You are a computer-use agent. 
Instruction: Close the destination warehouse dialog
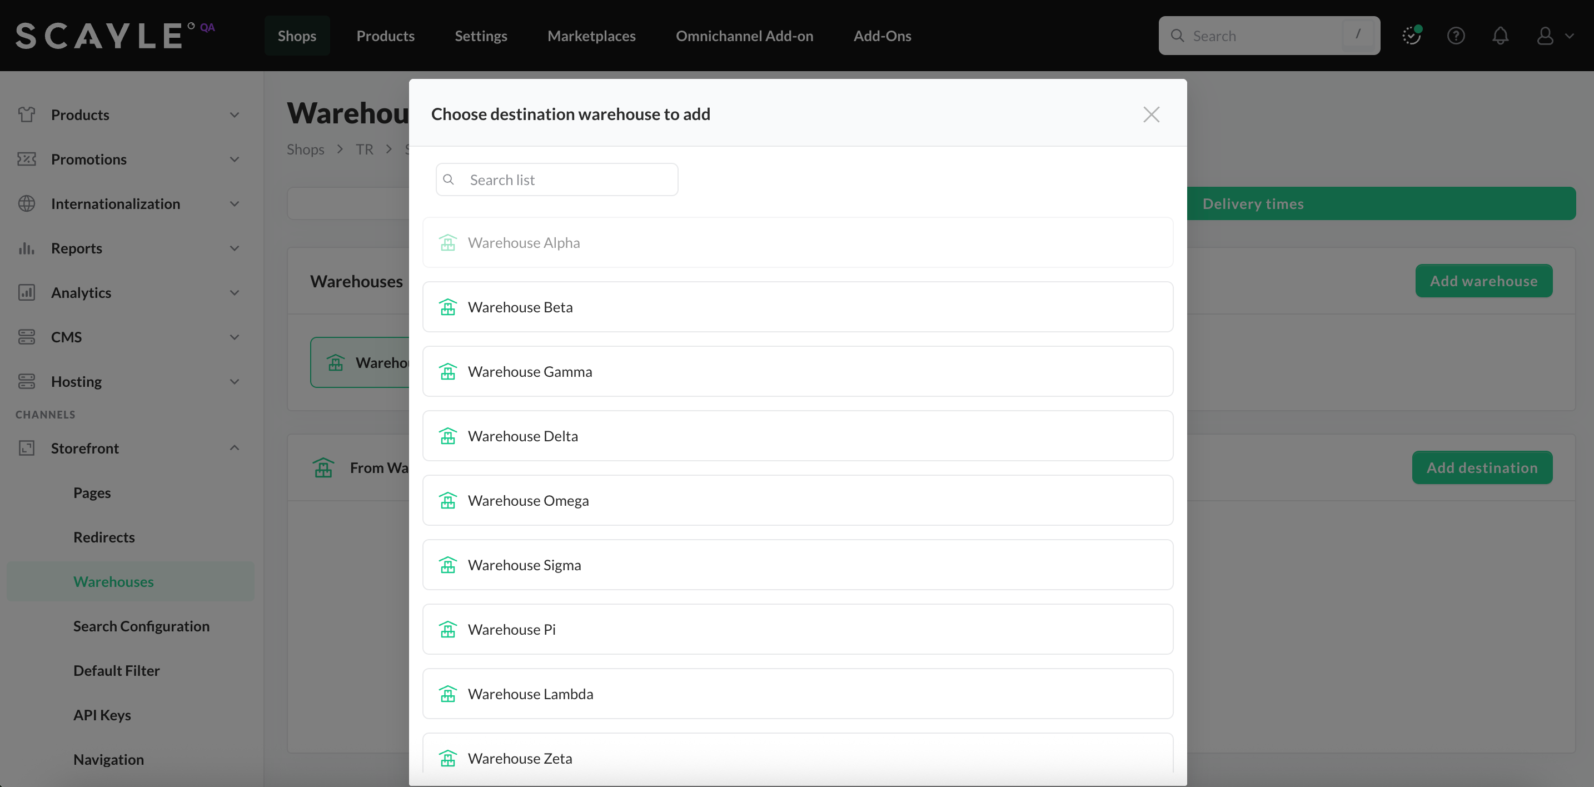click(1151, 114)
